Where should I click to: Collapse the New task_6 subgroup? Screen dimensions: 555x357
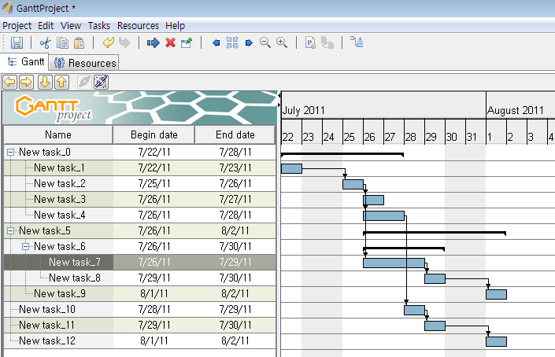tap(25, 246)
